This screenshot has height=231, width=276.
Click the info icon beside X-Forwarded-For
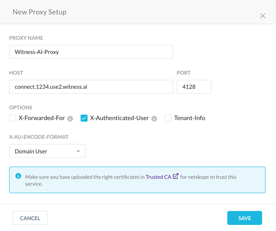pos(70,119)
